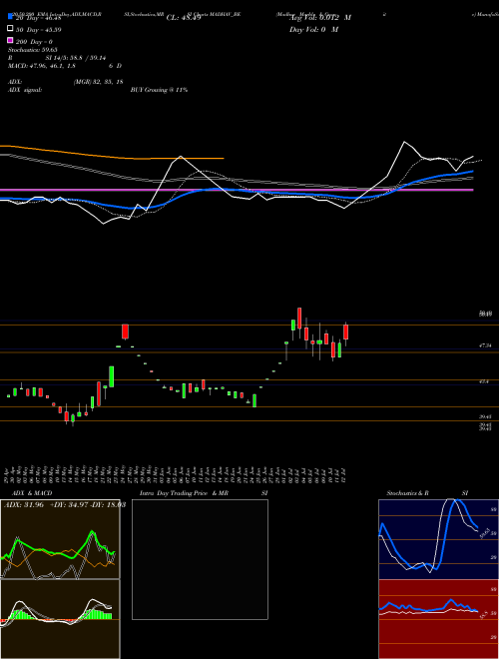This screenshot has width=499, height=659.
Task: Click the magenta 200 Day legend swatch
Action: tap(10, 41)
